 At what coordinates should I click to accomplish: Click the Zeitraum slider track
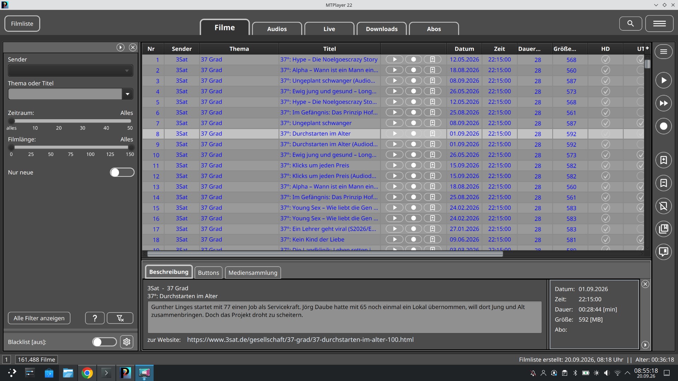click(x=71, y=121)
